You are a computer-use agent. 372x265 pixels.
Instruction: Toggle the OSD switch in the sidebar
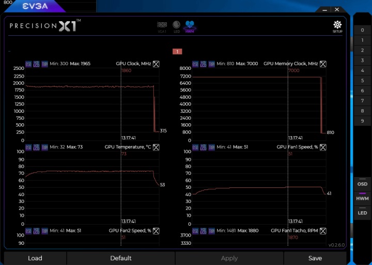(362, 183)
